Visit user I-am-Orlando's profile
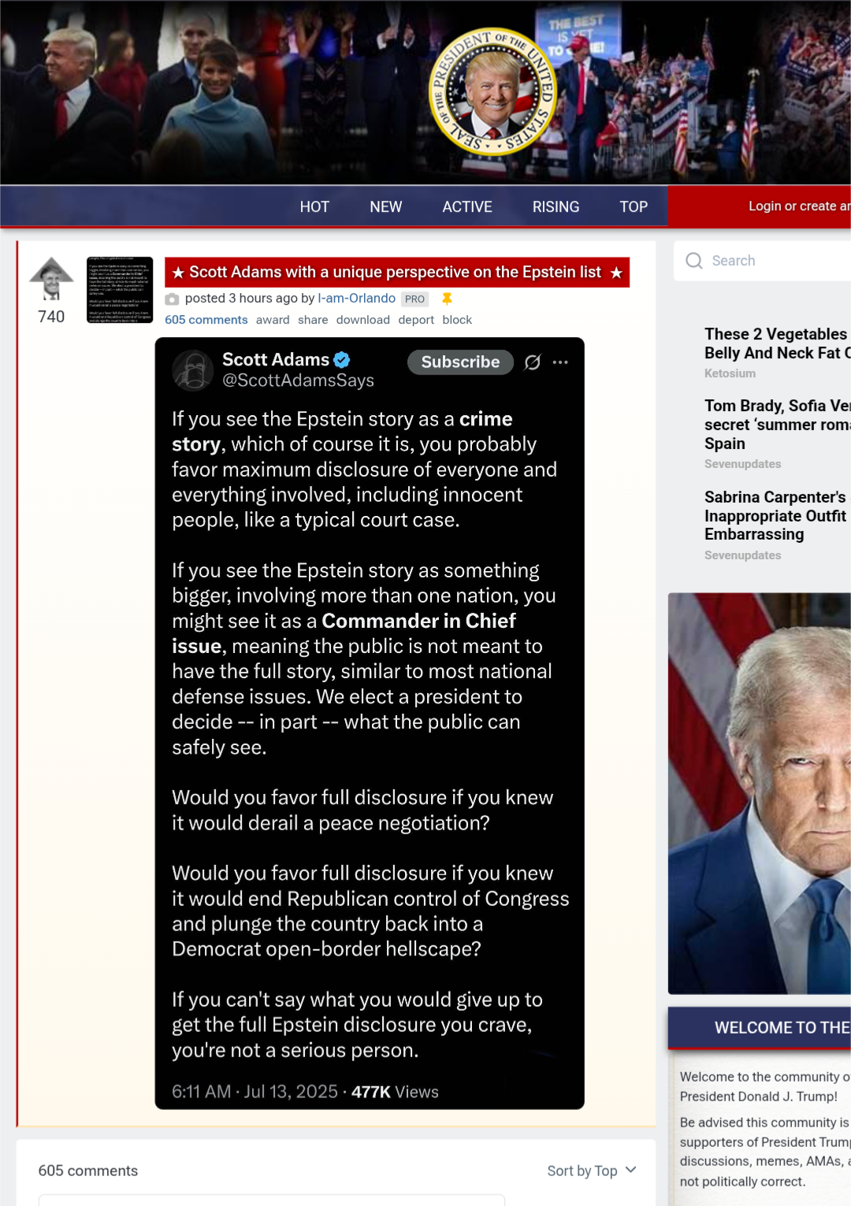The image size is (851, 1206). point(357,299)
